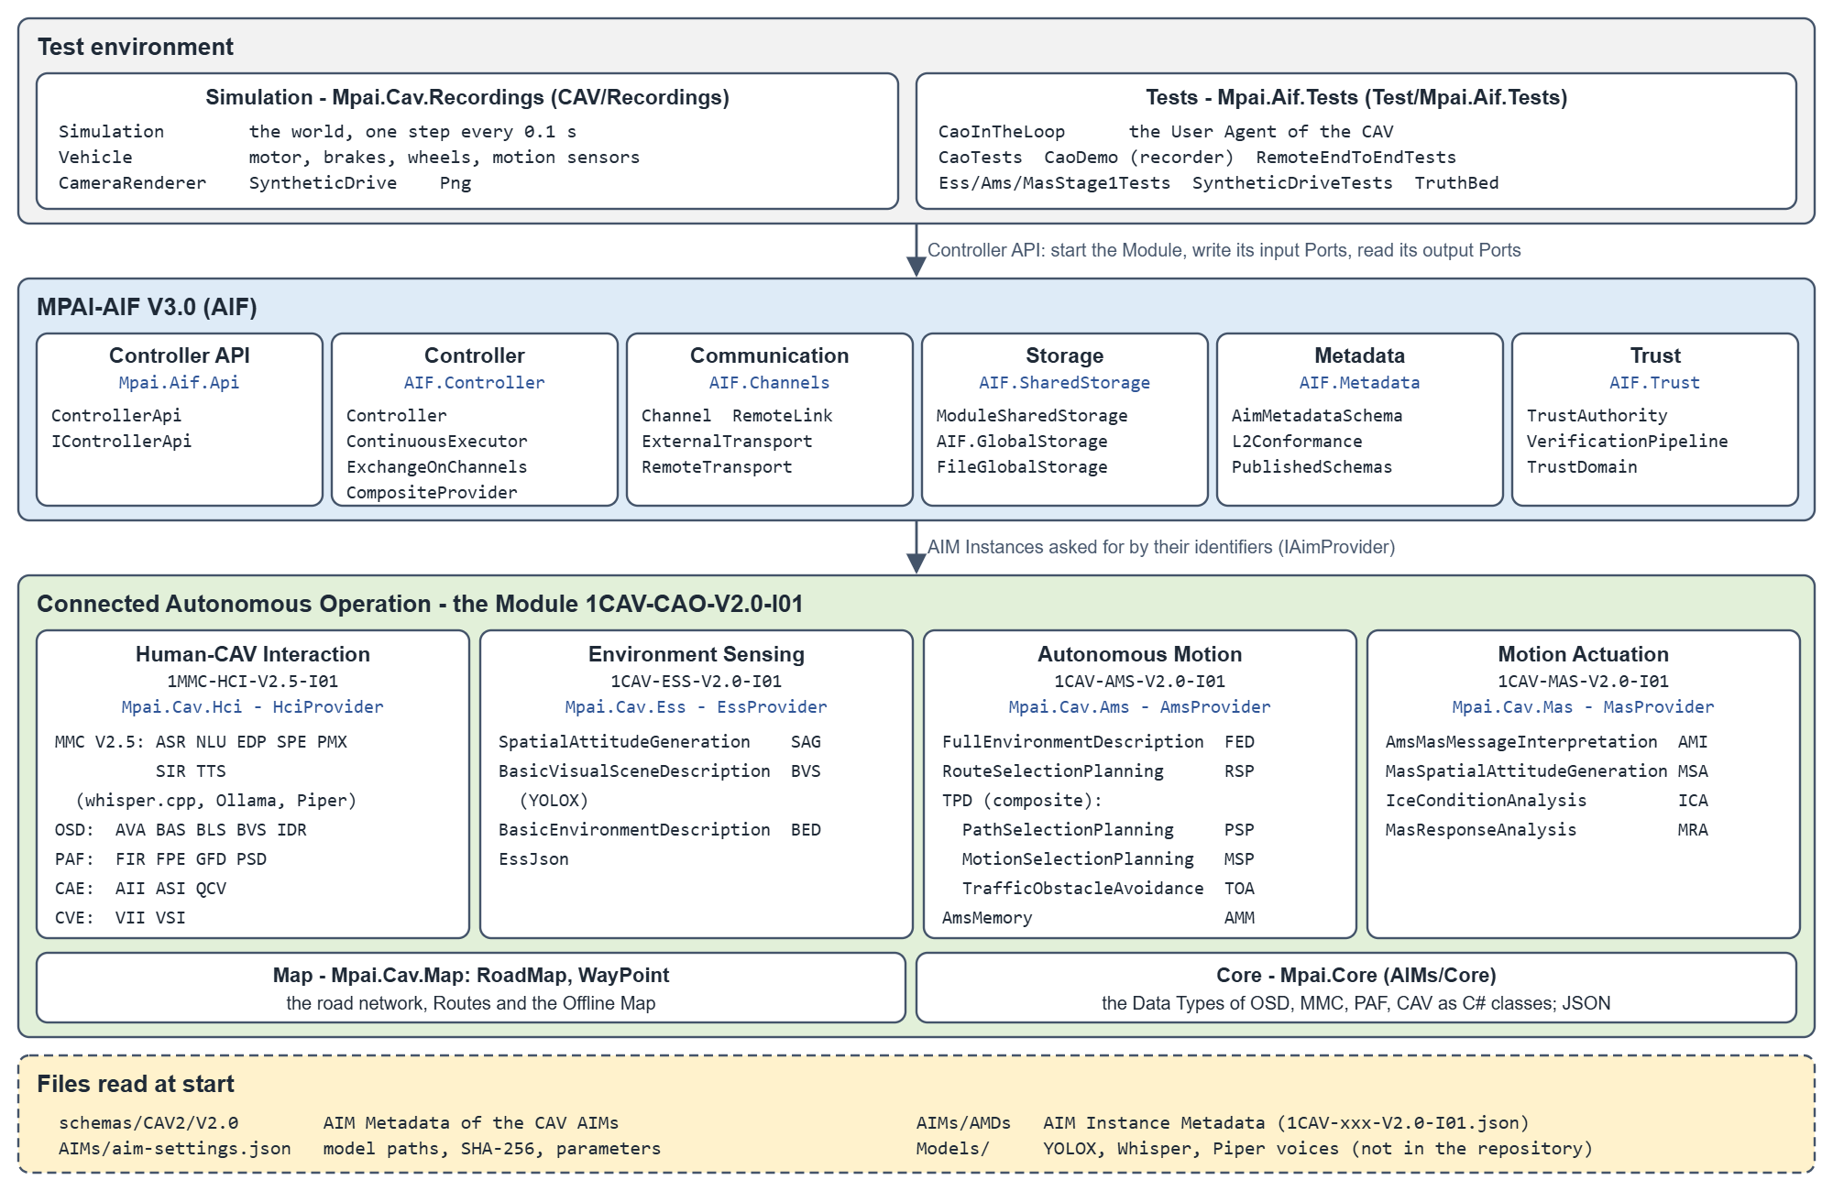Click 'Mpai.Cav.Mas - MasProvider' label
This screenshot has height=1191, width=1833.
pyautogui.click(x=1583, y=707)
